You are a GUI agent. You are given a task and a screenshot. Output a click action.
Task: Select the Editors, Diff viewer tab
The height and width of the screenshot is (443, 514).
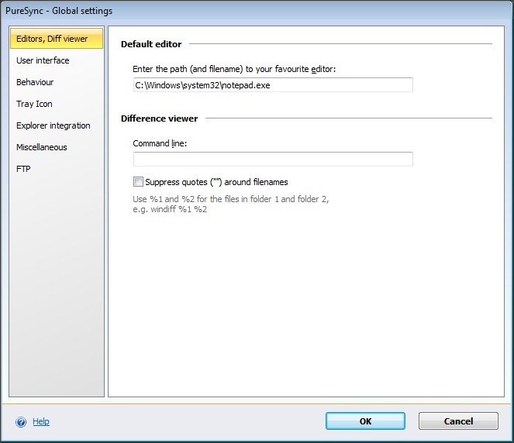click(x=57, y=39)
